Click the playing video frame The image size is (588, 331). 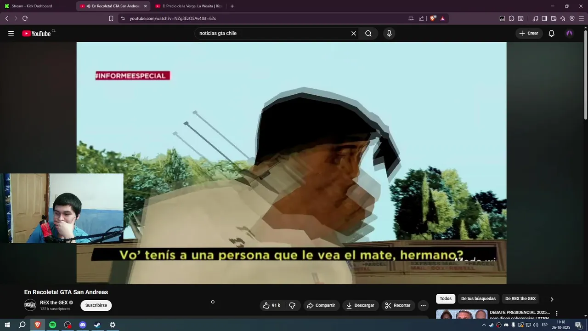[x=291, y=163]
